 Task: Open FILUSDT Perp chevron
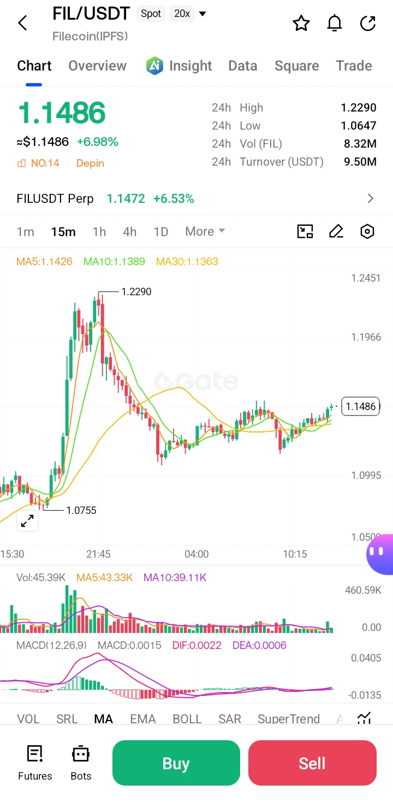371,198
